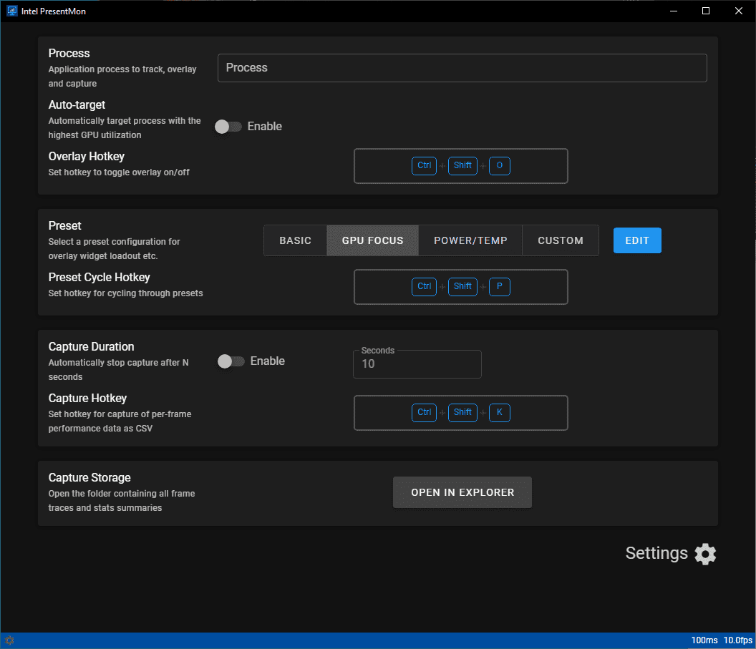756x649 pixels.
Task: Click OPEN IN EXPLORER button
Action: tap(462, 492)
